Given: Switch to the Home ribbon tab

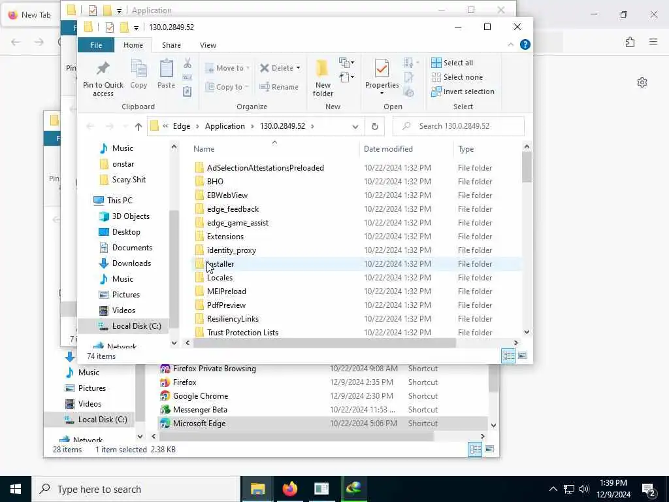Looking at the screenshot, I should click(133, 45).
